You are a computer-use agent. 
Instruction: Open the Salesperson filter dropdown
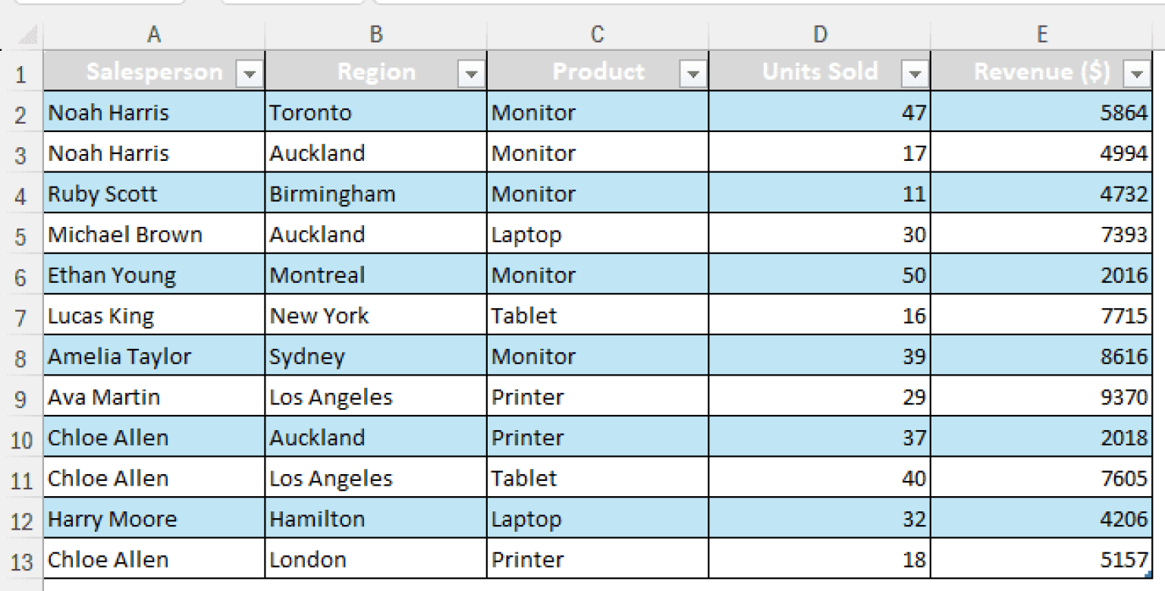(x=251, y=72)
